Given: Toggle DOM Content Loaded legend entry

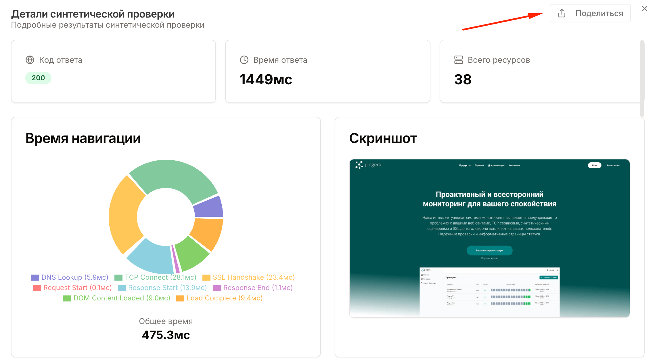Looking at the screenshot, I should [x=116, y=298].
